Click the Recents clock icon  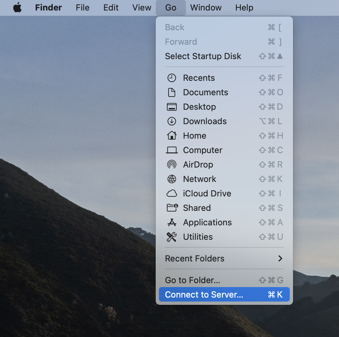(x=171, y=78)
